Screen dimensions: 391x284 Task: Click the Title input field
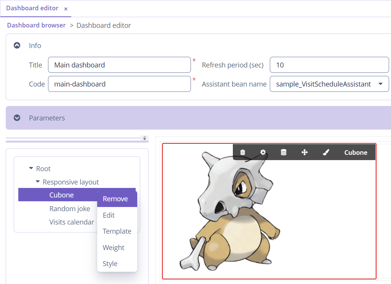pos(119,65)
